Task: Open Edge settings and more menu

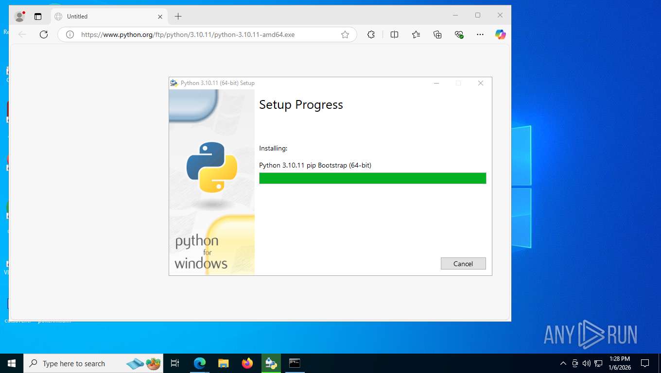Action: (x=480, y=34)
